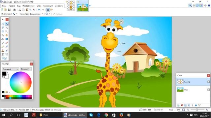211x118 pixels.
Task: Select the Text tool
Action: pyautogui.click(x=3, y=54)
